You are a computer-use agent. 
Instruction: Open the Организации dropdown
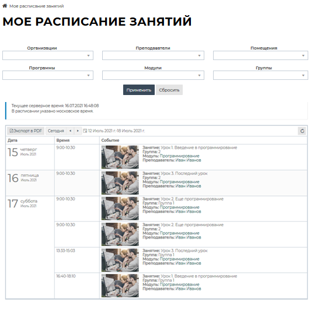coord(48,55)
